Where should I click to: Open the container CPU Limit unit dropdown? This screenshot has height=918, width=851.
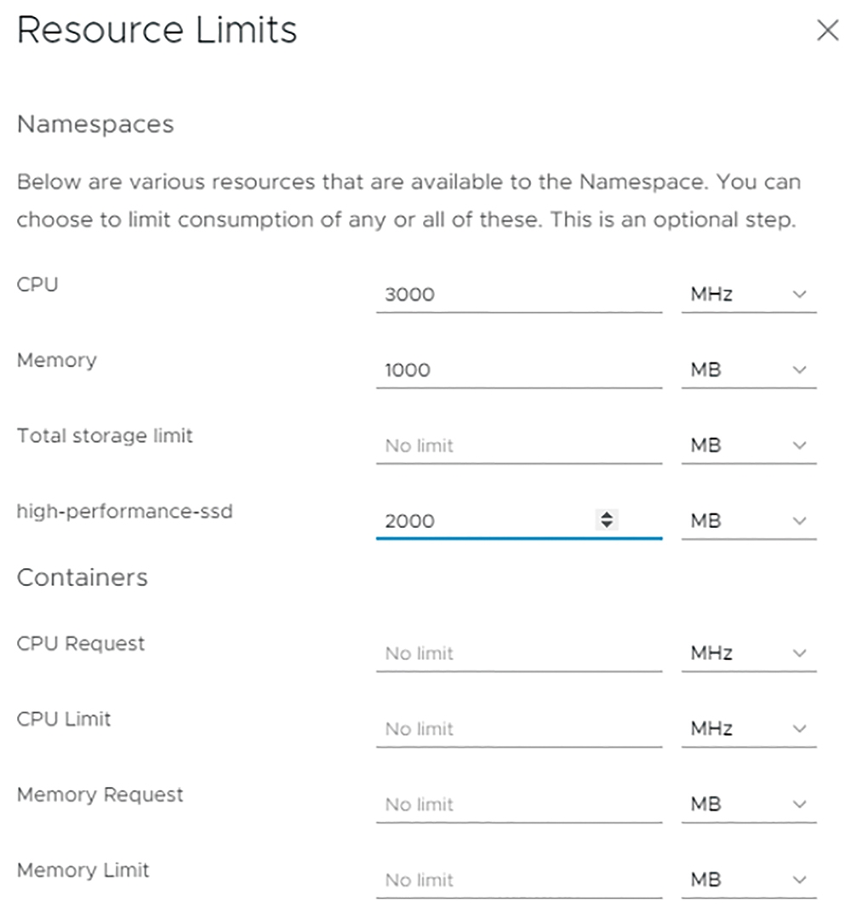coord(749,729)
